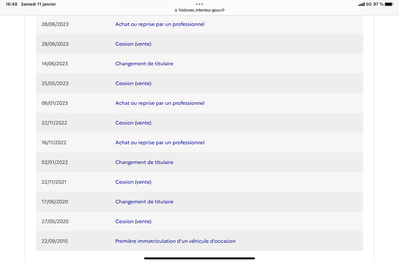Screen dimensions: 399x262
Task: Open the 25/05/2023 Cession (vente) entry
Action: (133, 83)
